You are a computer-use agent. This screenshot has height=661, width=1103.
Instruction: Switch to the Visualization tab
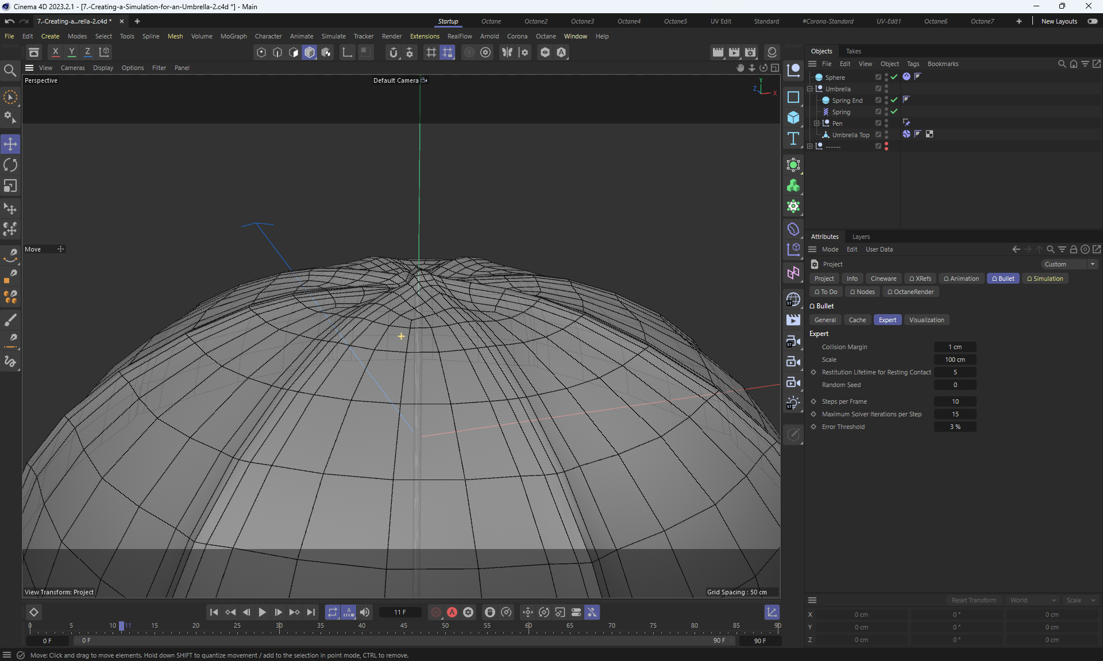pyautogui.click(x=926, y=320)
